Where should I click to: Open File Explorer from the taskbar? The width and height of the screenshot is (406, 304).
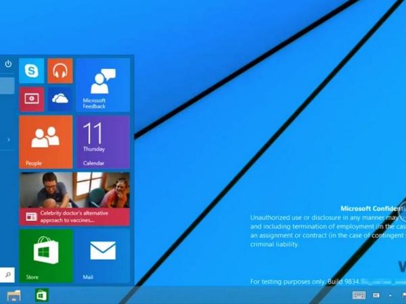click(14, 296)
